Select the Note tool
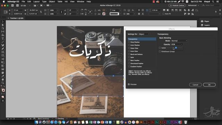Screen dimensions: 222x125 coord(3,73)
